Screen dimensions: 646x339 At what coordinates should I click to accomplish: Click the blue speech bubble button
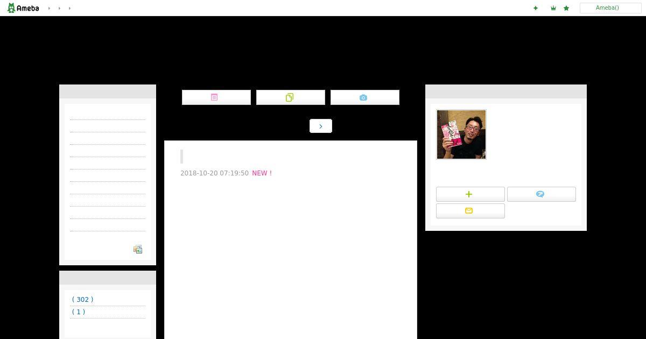pos(542,194)
